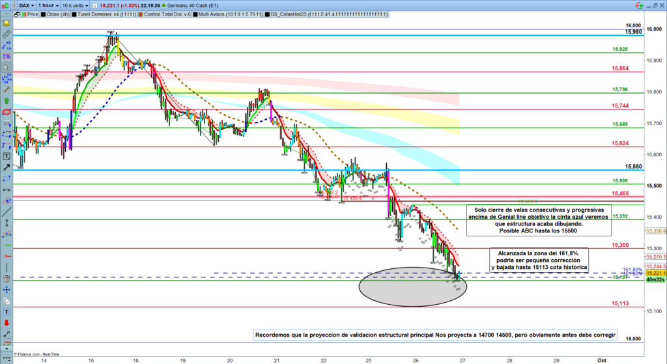Open the 10 k units dropdown

tap(76, 5)
